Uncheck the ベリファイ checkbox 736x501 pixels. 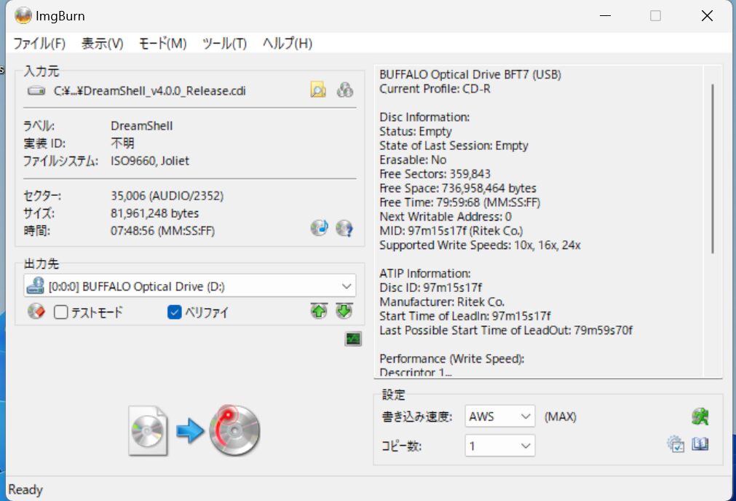coord(175,312)
